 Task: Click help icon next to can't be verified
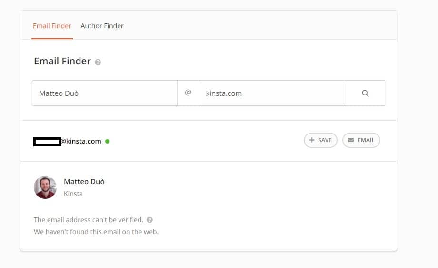tap(149, 220)
